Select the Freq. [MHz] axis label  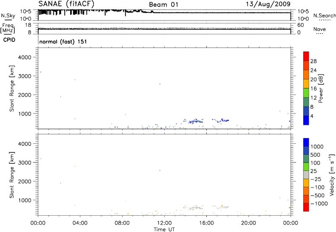tap(8, 28)
